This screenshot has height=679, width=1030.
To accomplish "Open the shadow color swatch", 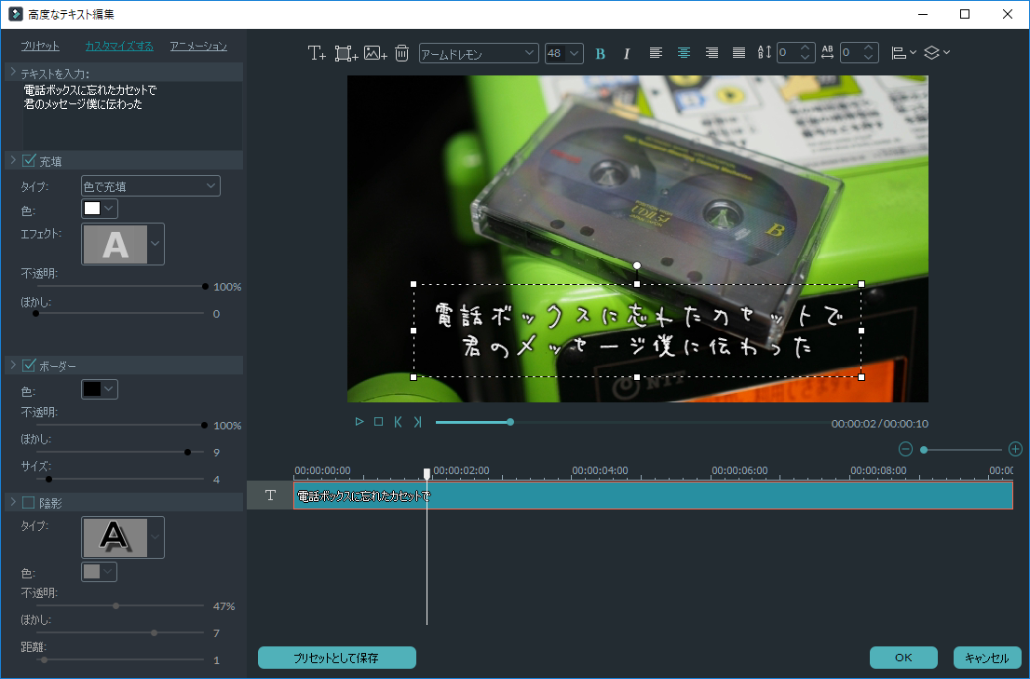I will pyautogui.click(x=100, y=571).
